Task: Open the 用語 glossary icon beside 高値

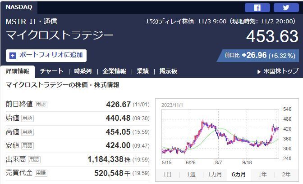Action: (28, 132)
